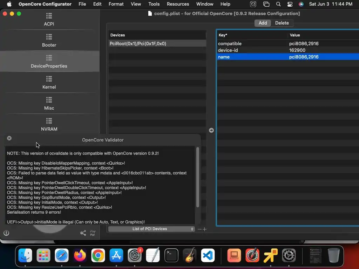The height and width of the screenshot is (269, 359).
Task: Click the GopBurstMode missing key line
Action: coord(56,198)
